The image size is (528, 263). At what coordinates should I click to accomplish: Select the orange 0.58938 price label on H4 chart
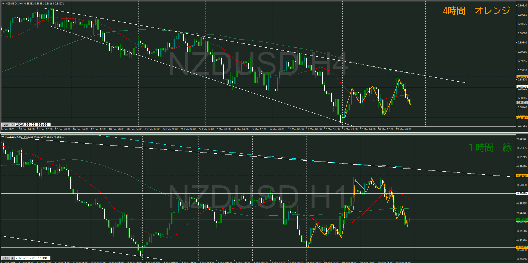tap(522, 77)
